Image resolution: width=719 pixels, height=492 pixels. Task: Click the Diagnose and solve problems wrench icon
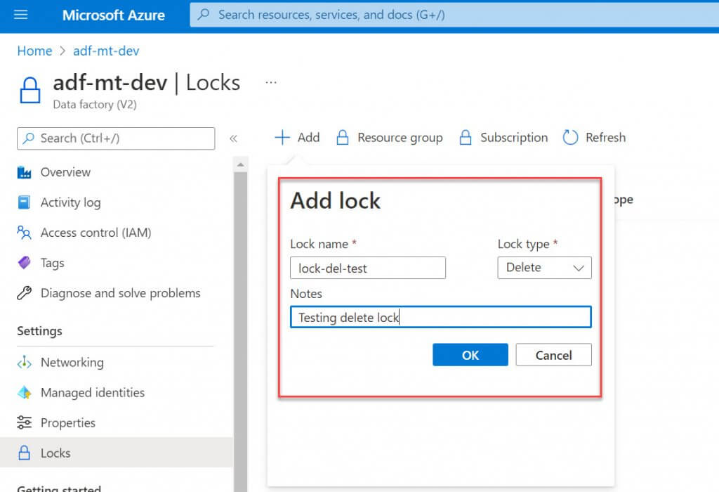tap(25, 293)
